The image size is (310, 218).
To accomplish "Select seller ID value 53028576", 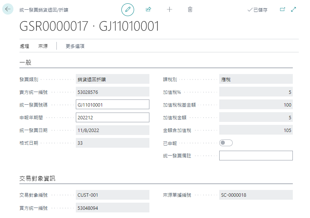I will [112, 92].
